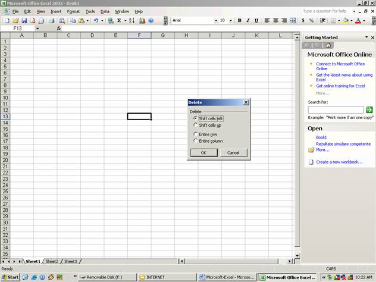Image resolution: width=376 pixels, height=282 pixels.
Task: Expand the Paste options dropdown arrow
Action: tap(87, 21)
